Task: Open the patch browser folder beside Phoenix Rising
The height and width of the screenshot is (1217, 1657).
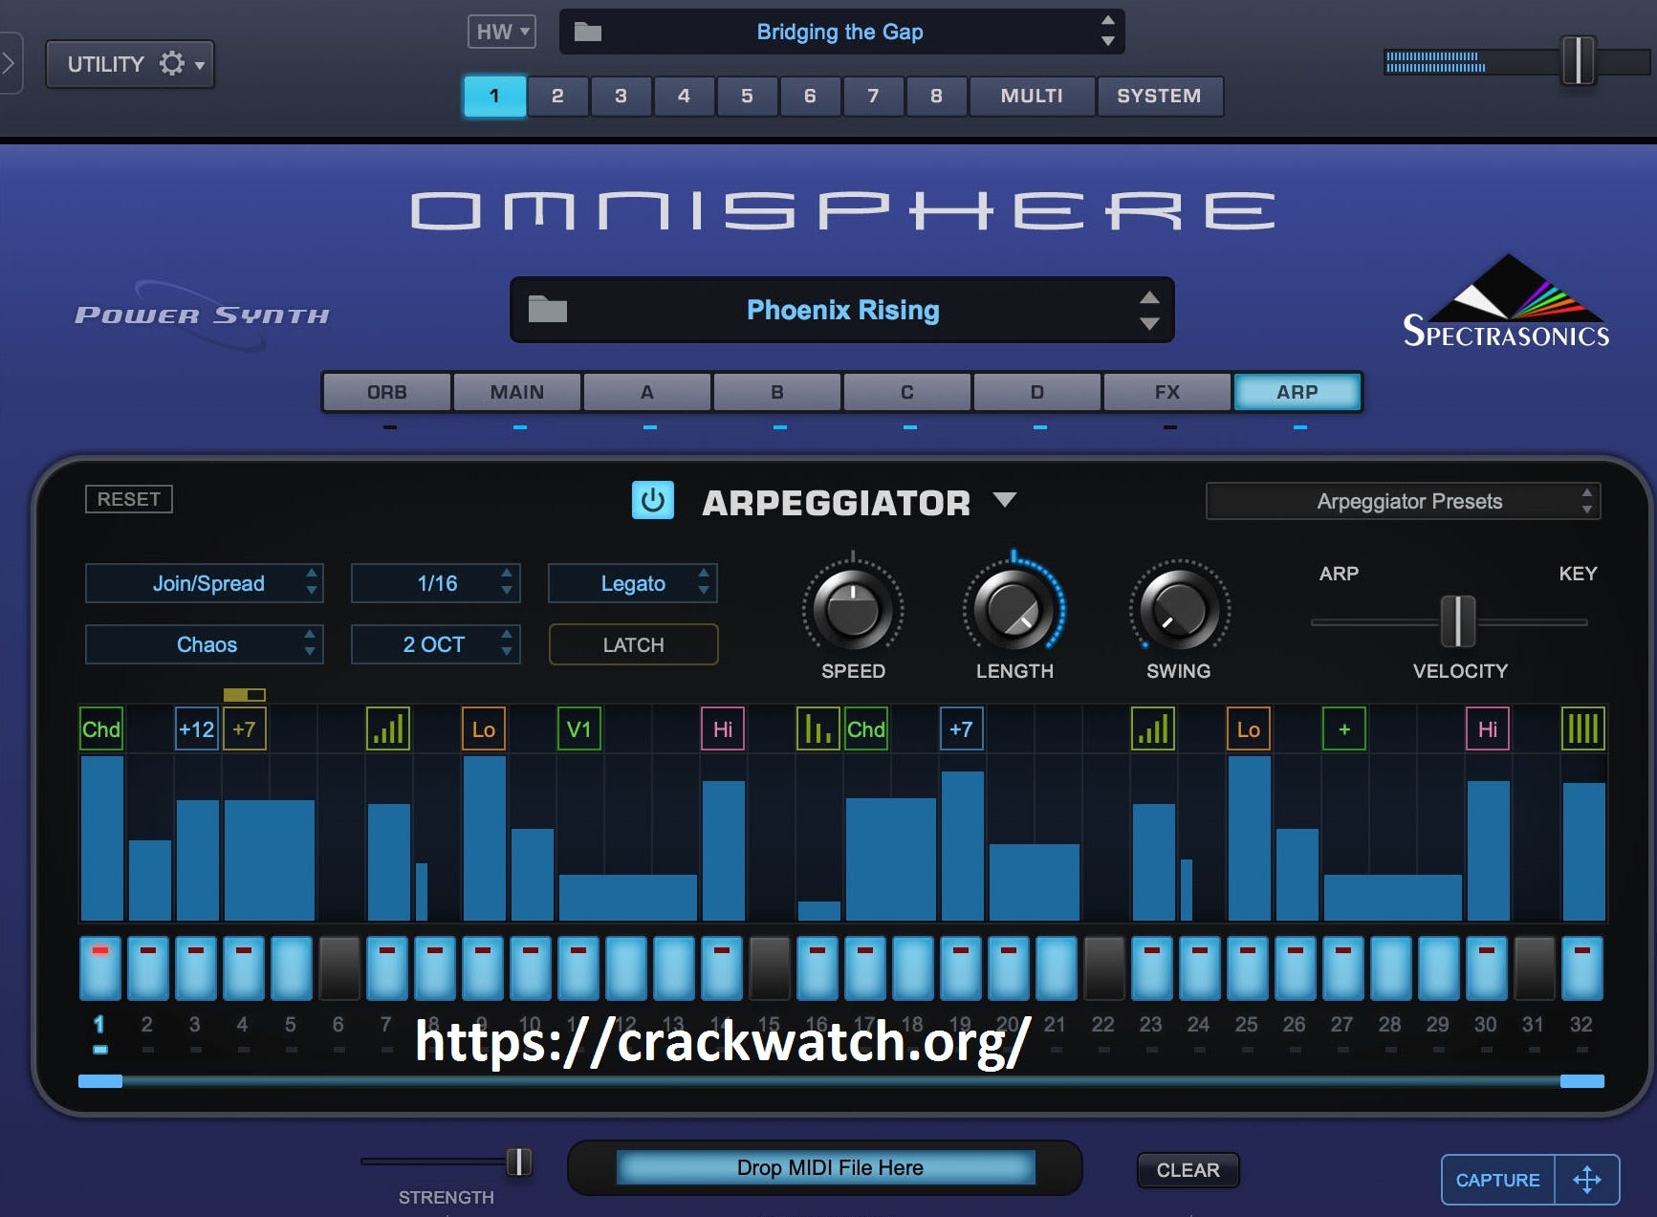Action: [x=548, y=310]
